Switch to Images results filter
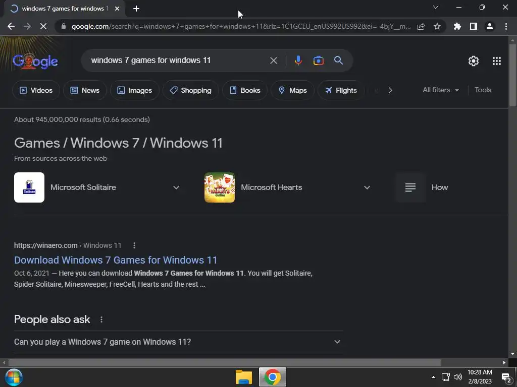The image size is (517, 387). pos(134,90)
